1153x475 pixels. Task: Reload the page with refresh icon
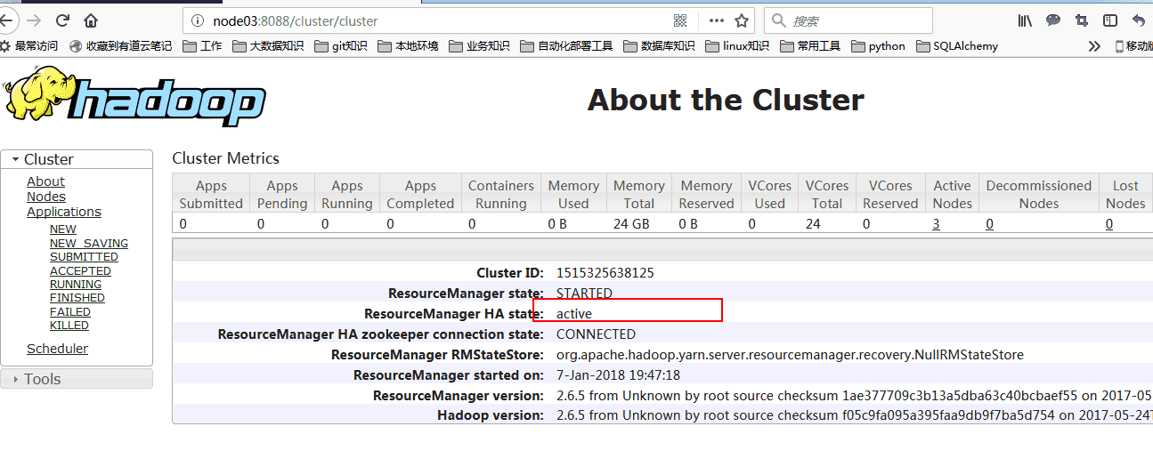(62, 20)
